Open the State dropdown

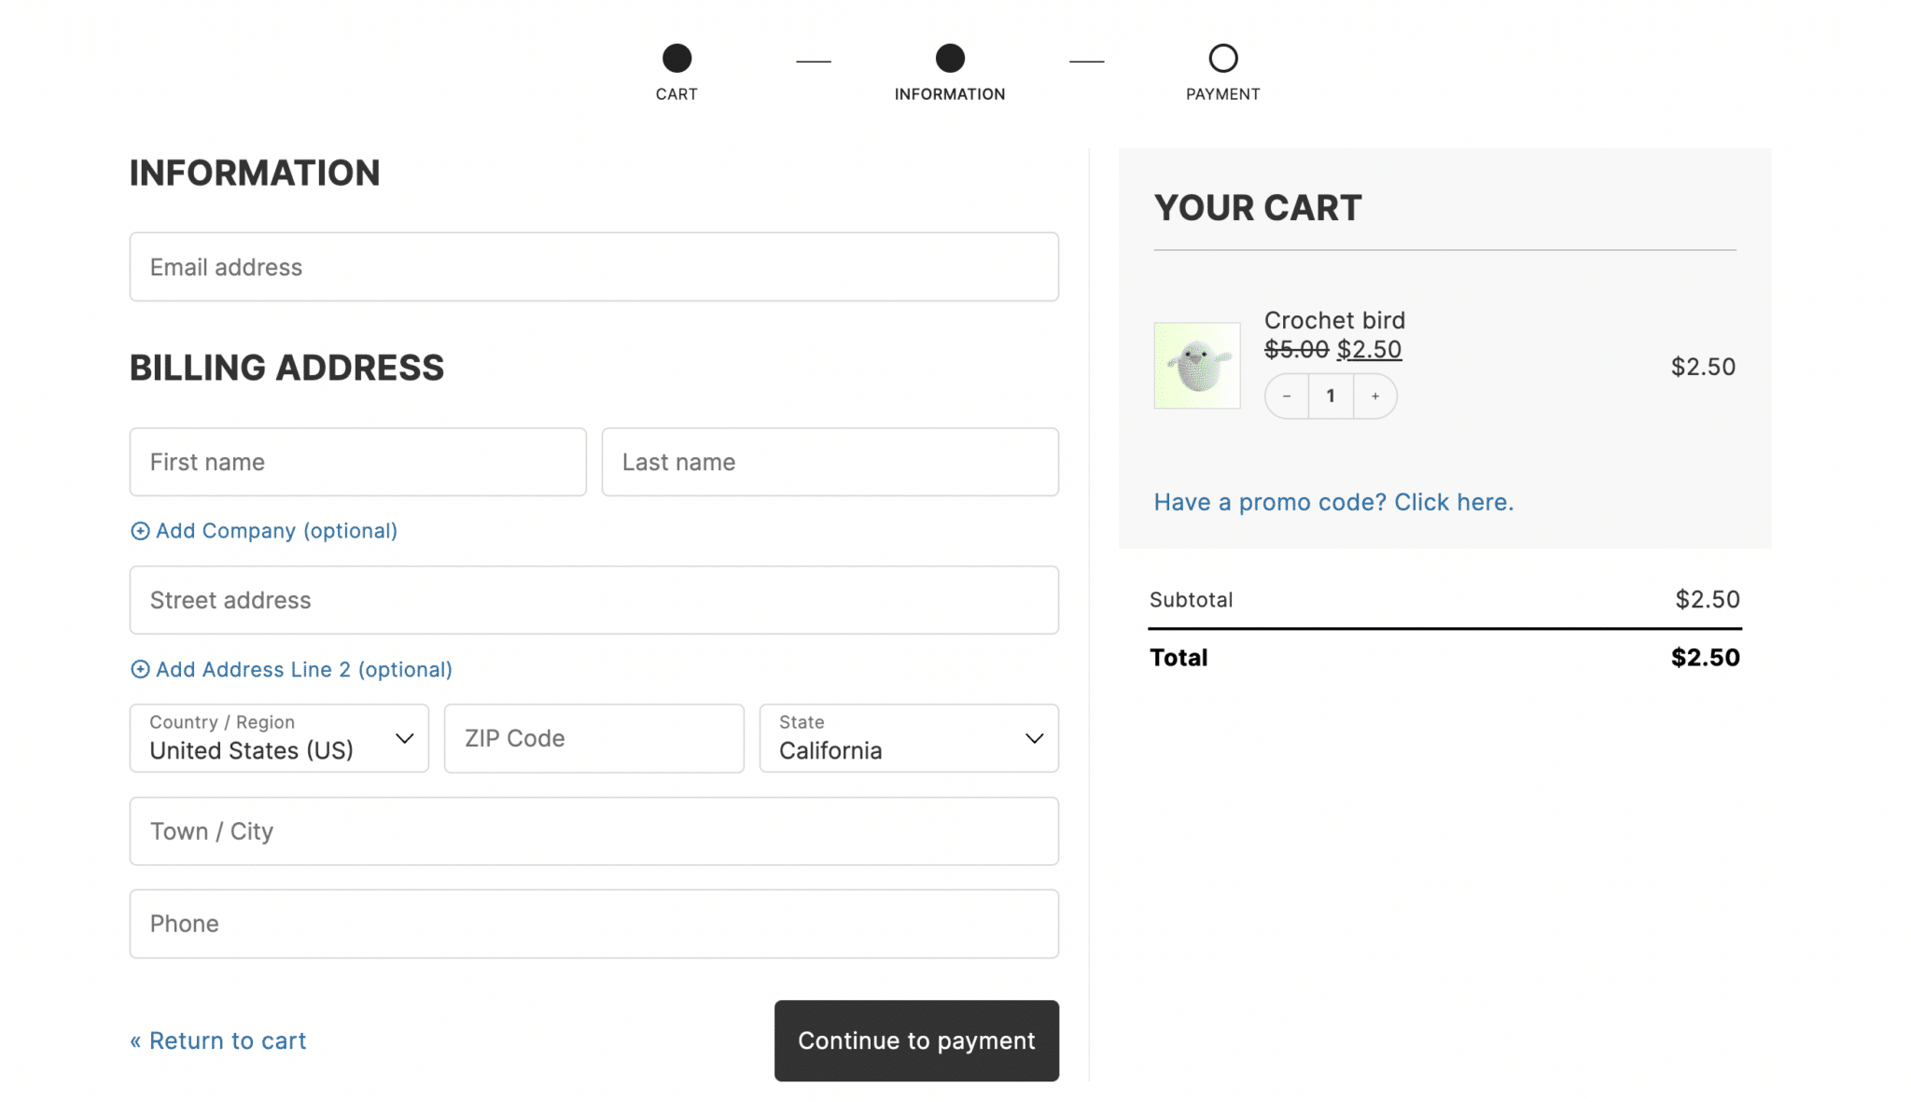coord(908,739)
